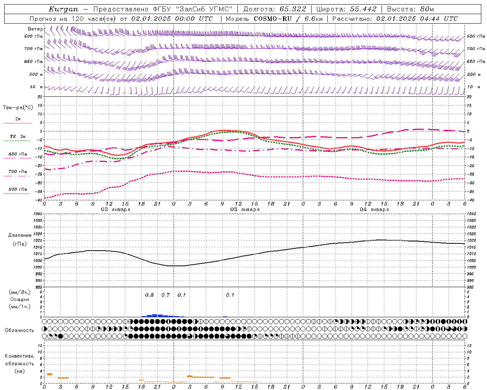487x390 pixels.
Task: Select the (мм/3ч.) precipitation unit label
Action: 19,292
